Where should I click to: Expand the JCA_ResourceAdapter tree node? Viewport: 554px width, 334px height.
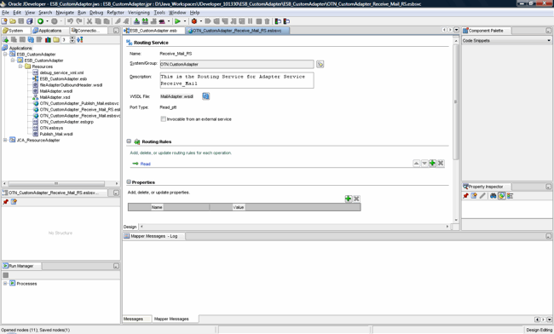(x=5, y=141)
